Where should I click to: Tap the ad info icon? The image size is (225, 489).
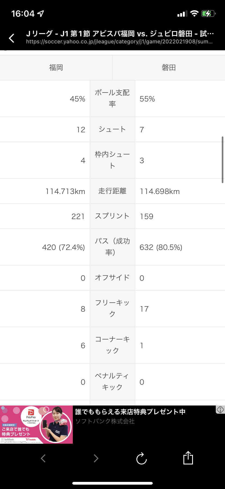click(x=220, y=409)
